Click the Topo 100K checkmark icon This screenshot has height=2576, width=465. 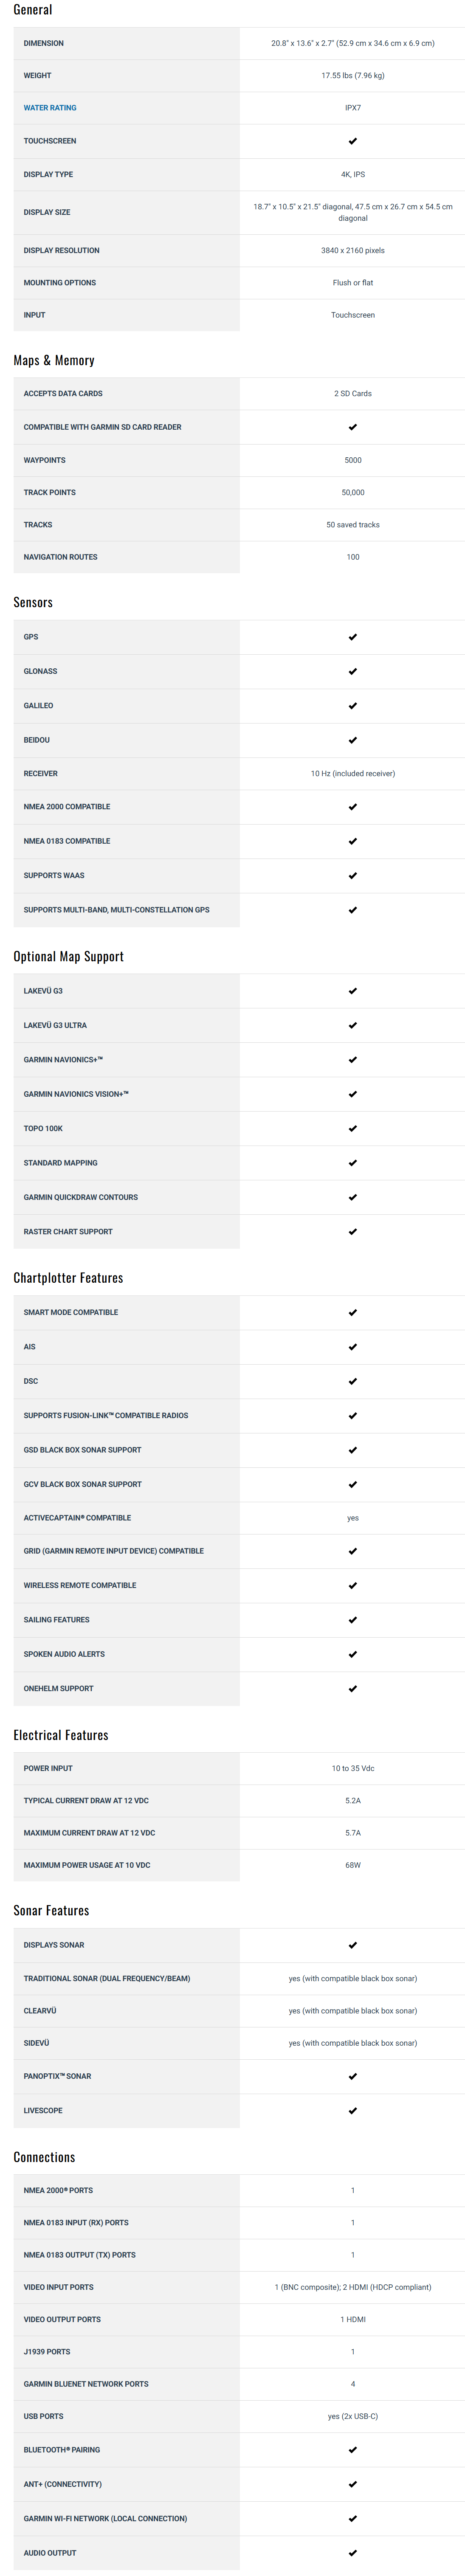[x=353, y=1128]
